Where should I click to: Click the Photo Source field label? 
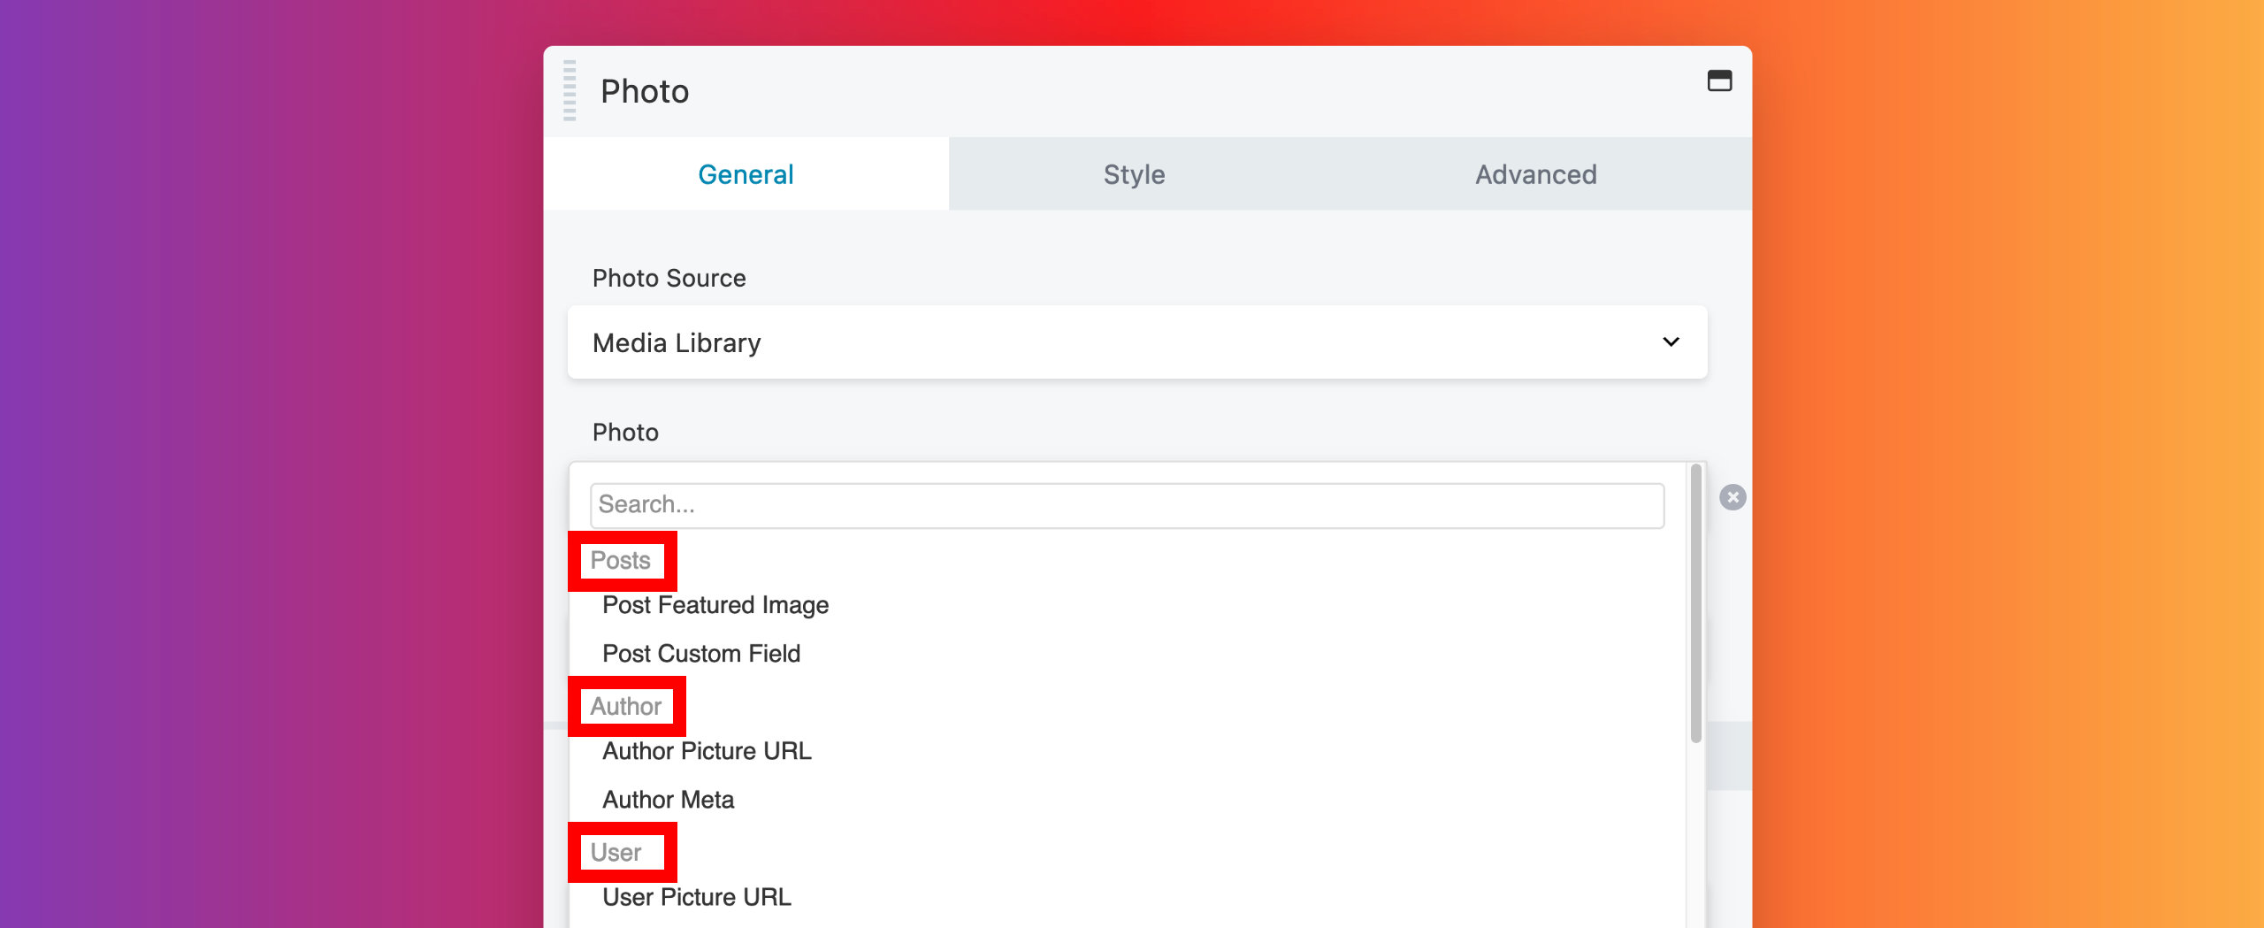pyautogui.click(x=669, y=279)
